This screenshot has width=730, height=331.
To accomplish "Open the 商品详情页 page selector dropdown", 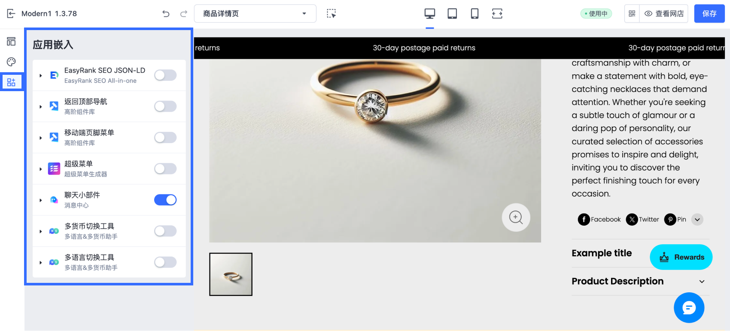I will [x=255, y=14].
